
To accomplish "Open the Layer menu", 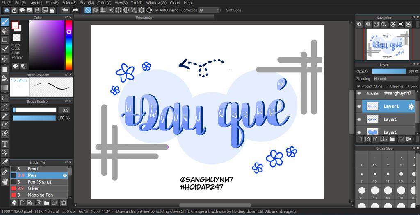I will pyautogui.click(x=35, y=3).
